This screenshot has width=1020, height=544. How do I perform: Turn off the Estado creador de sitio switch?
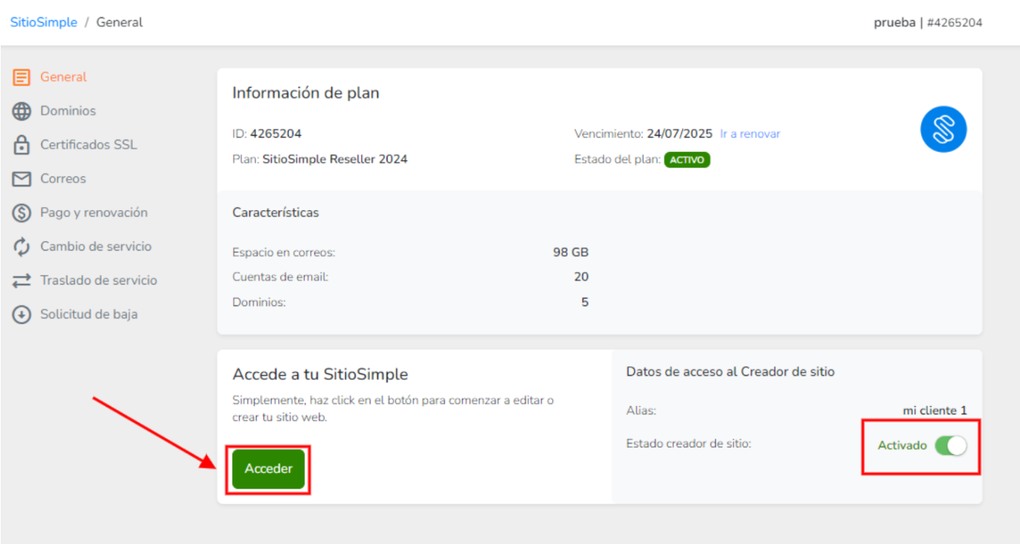click(x=951, y=445)
